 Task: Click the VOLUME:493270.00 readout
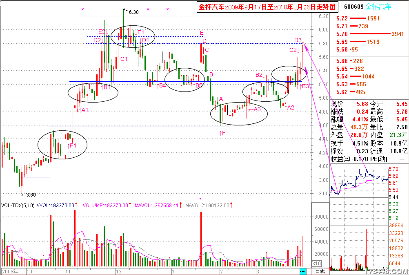105,206
